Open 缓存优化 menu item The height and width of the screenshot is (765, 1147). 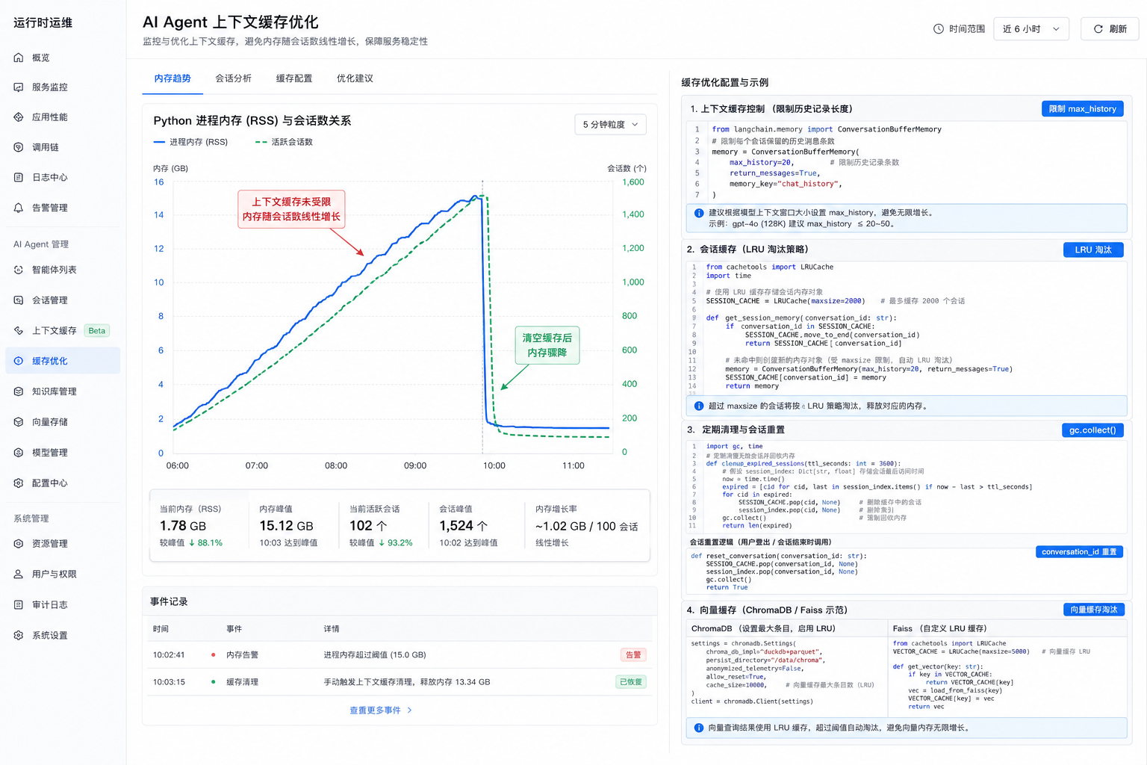63,361
